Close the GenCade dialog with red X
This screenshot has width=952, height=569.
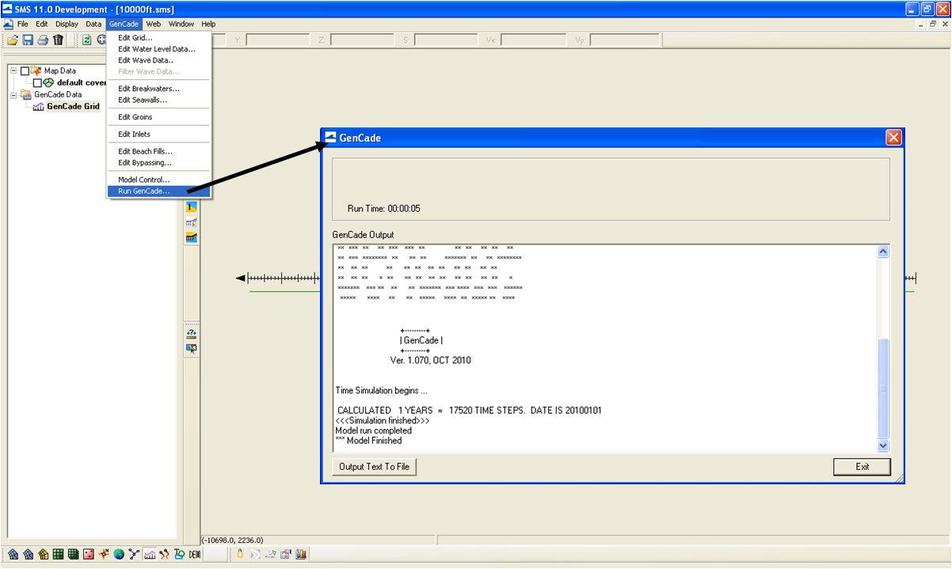click(x=893, y=138)
